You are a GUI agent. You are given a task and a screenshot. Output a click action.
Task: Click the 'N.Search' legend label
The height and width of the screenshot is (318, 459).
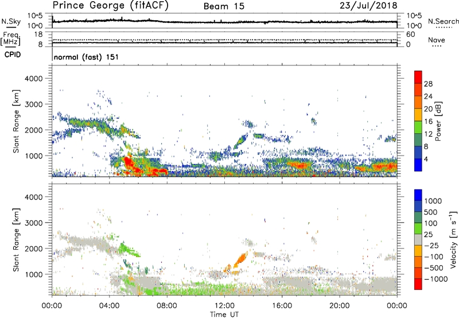click(x=443, y=21)
